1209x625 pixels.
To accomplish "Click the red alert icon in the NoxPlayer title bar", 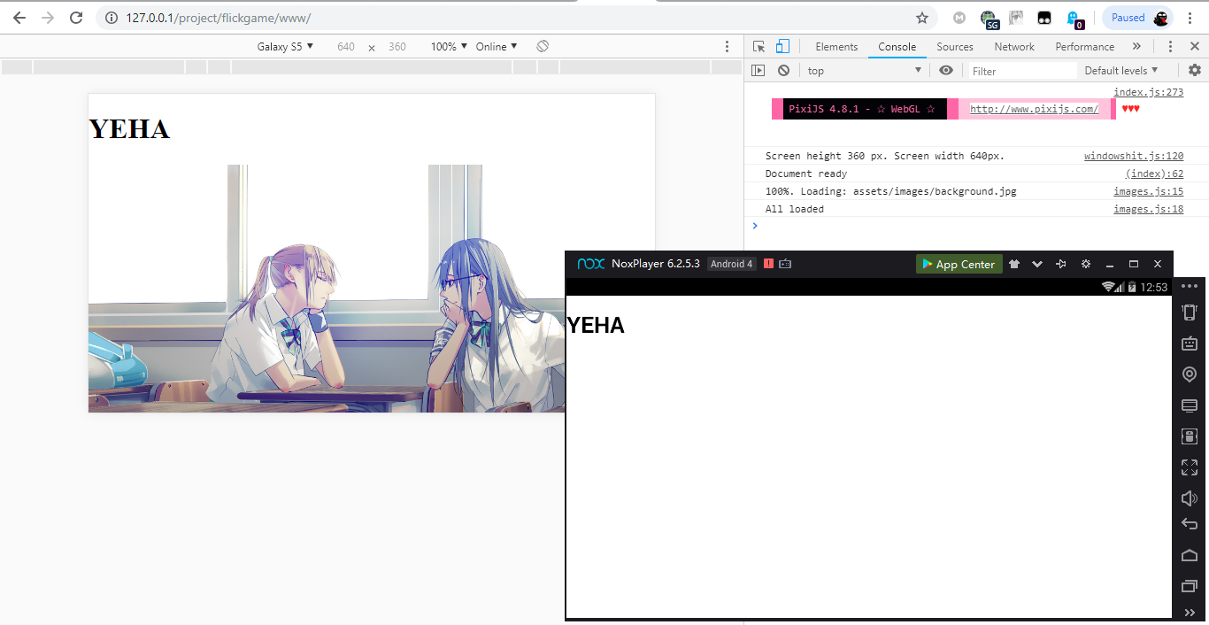I will tap(768, 264).
